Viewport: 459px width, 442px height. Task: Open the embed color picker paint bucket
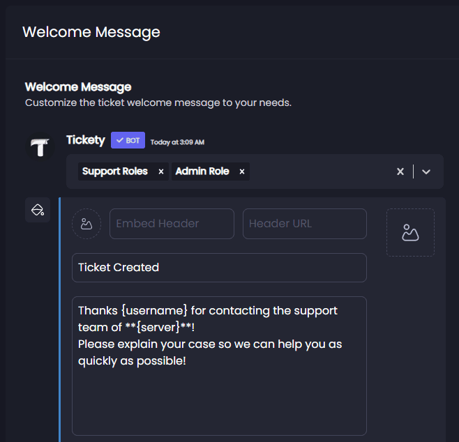pos(38,210)
